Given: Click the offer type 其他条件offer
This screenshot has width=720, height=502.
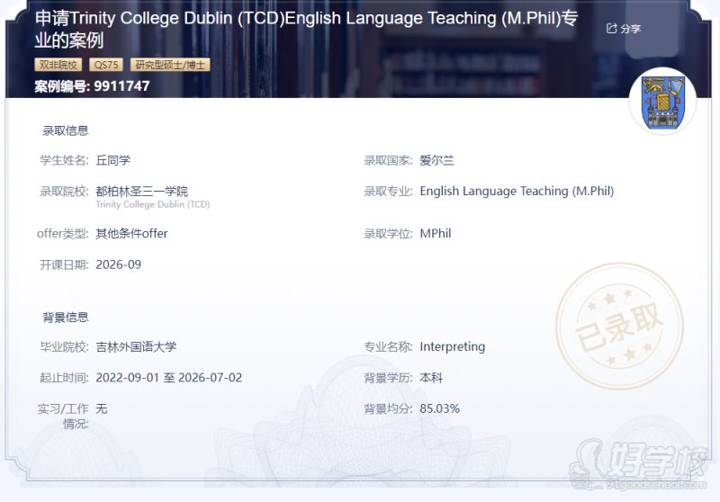Looking at the screenshot, I should [x=131, y=234].
